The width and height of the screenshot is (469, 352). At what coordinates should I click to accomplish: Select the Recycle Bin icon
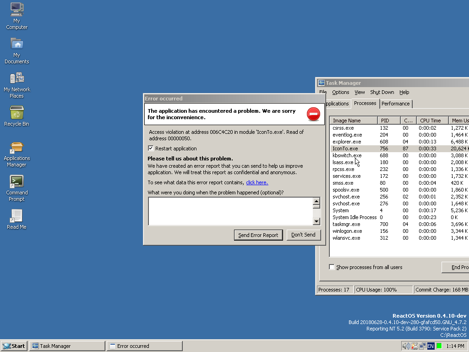[17, 116]
